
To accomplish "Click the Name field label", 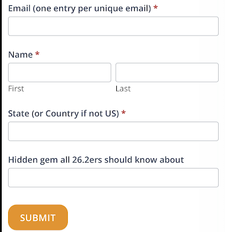I will (21, 55).
